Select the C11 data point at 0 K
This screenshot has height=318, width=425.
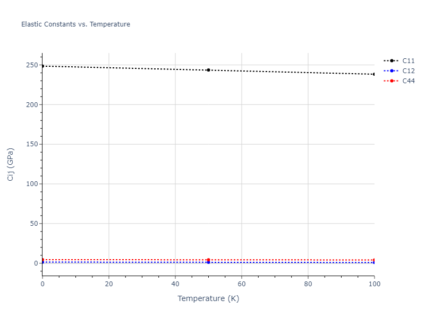(42, 66)
